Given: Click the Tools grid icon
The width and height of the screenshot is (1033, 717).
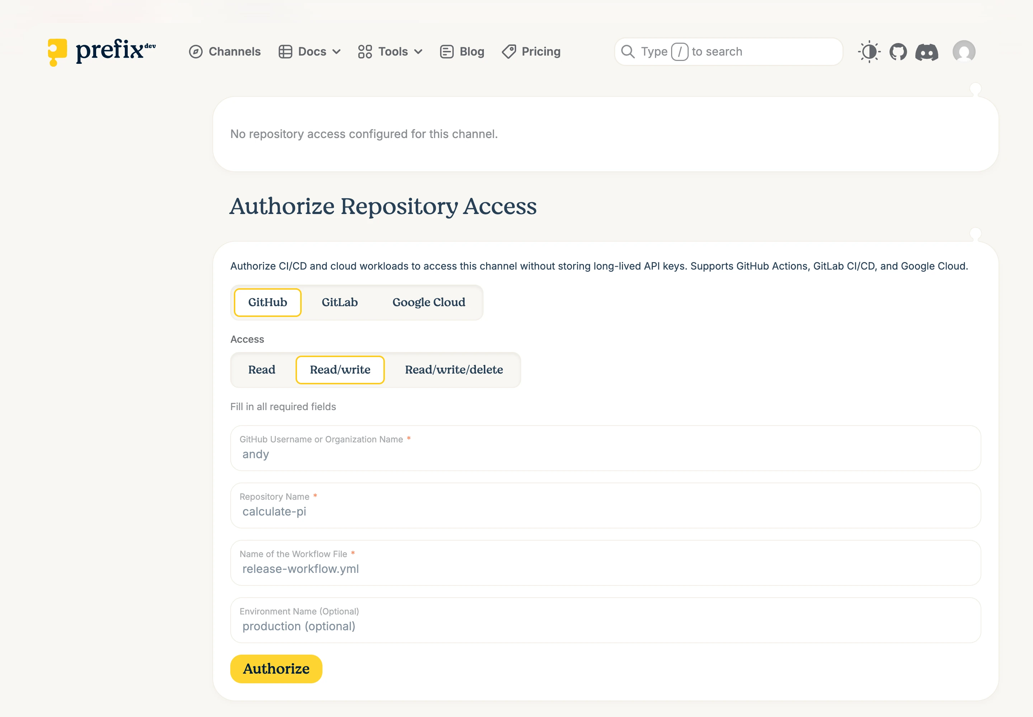Looking at the screenshot, I should point(365,52).
